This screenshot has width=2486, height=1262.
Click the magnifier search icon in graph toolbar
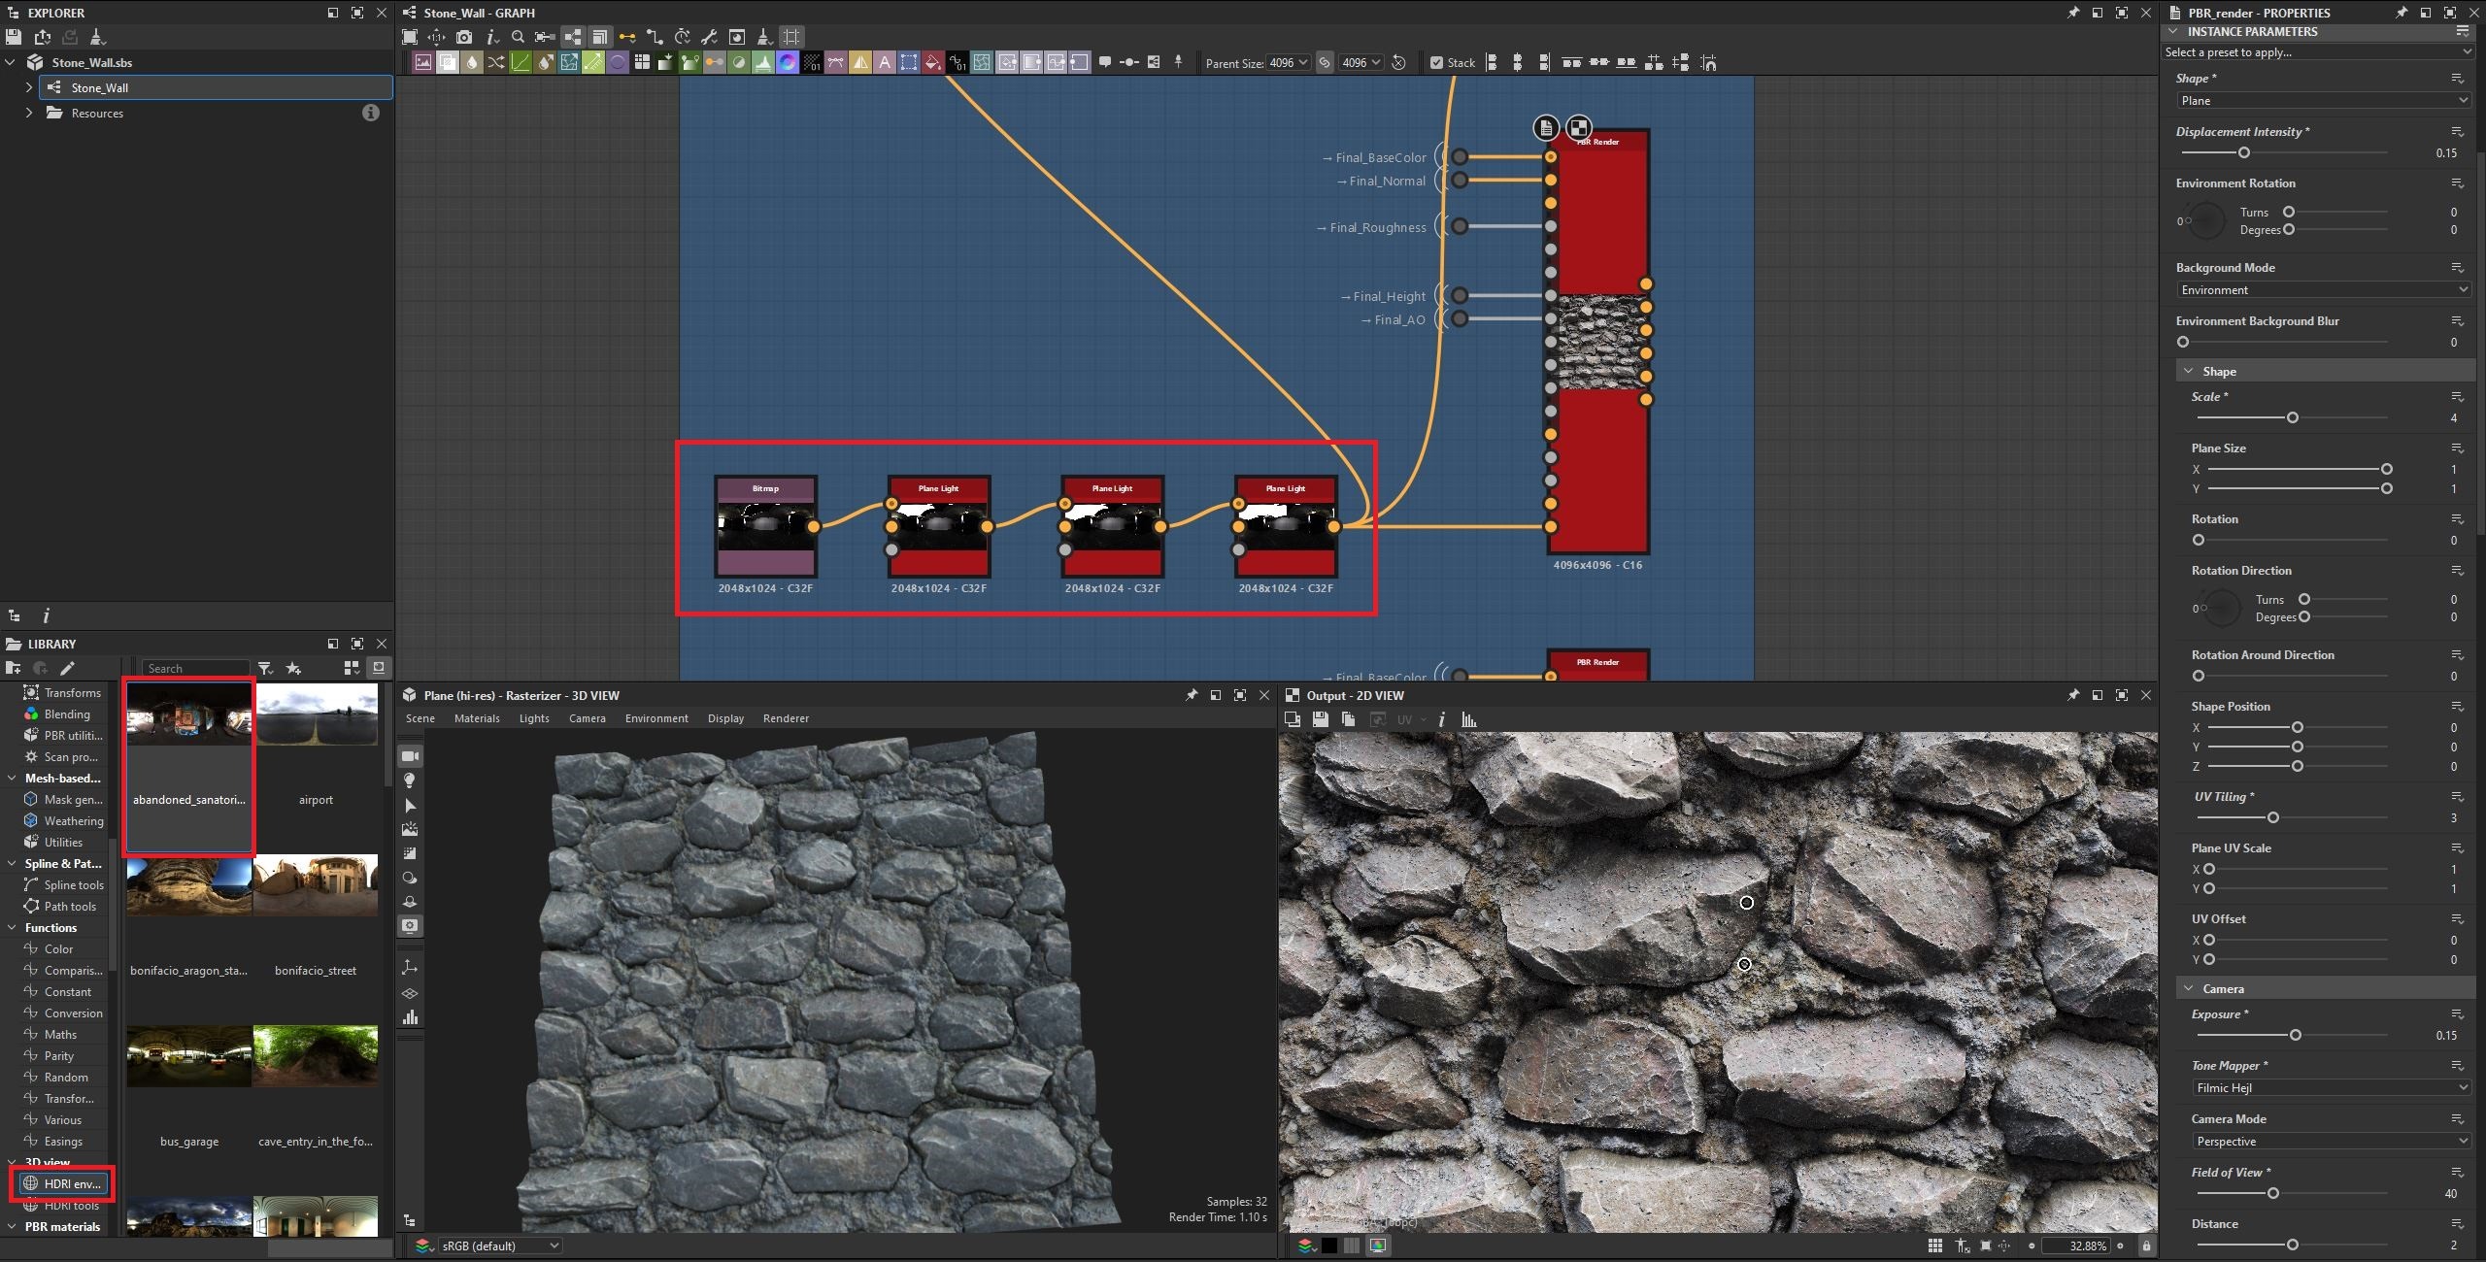pos(518,37)
